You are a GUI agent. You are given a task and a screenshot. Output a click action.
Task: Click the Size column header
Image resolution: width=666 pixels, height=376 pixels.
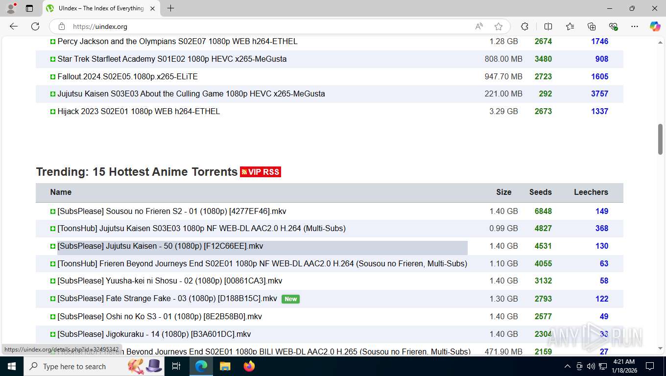click(x=503, y=192)
